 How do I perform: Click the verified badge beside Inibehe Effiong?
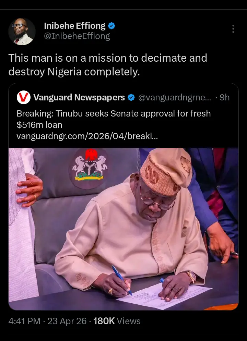[112, 26]
